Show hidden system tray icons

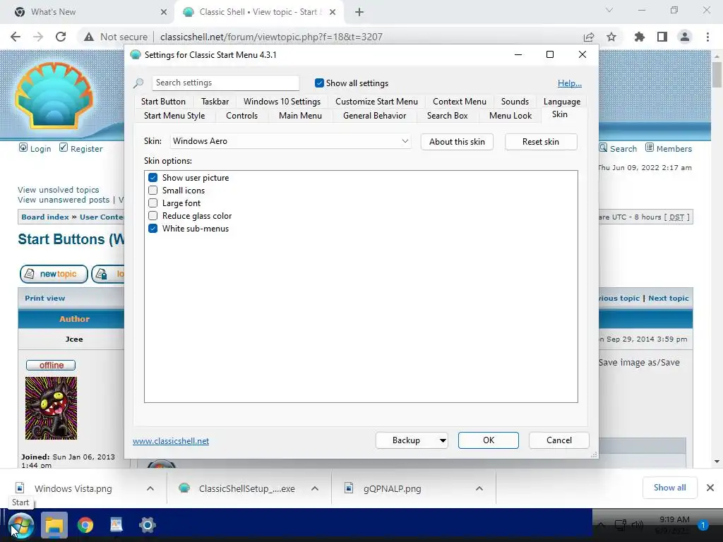pos(602,525)
